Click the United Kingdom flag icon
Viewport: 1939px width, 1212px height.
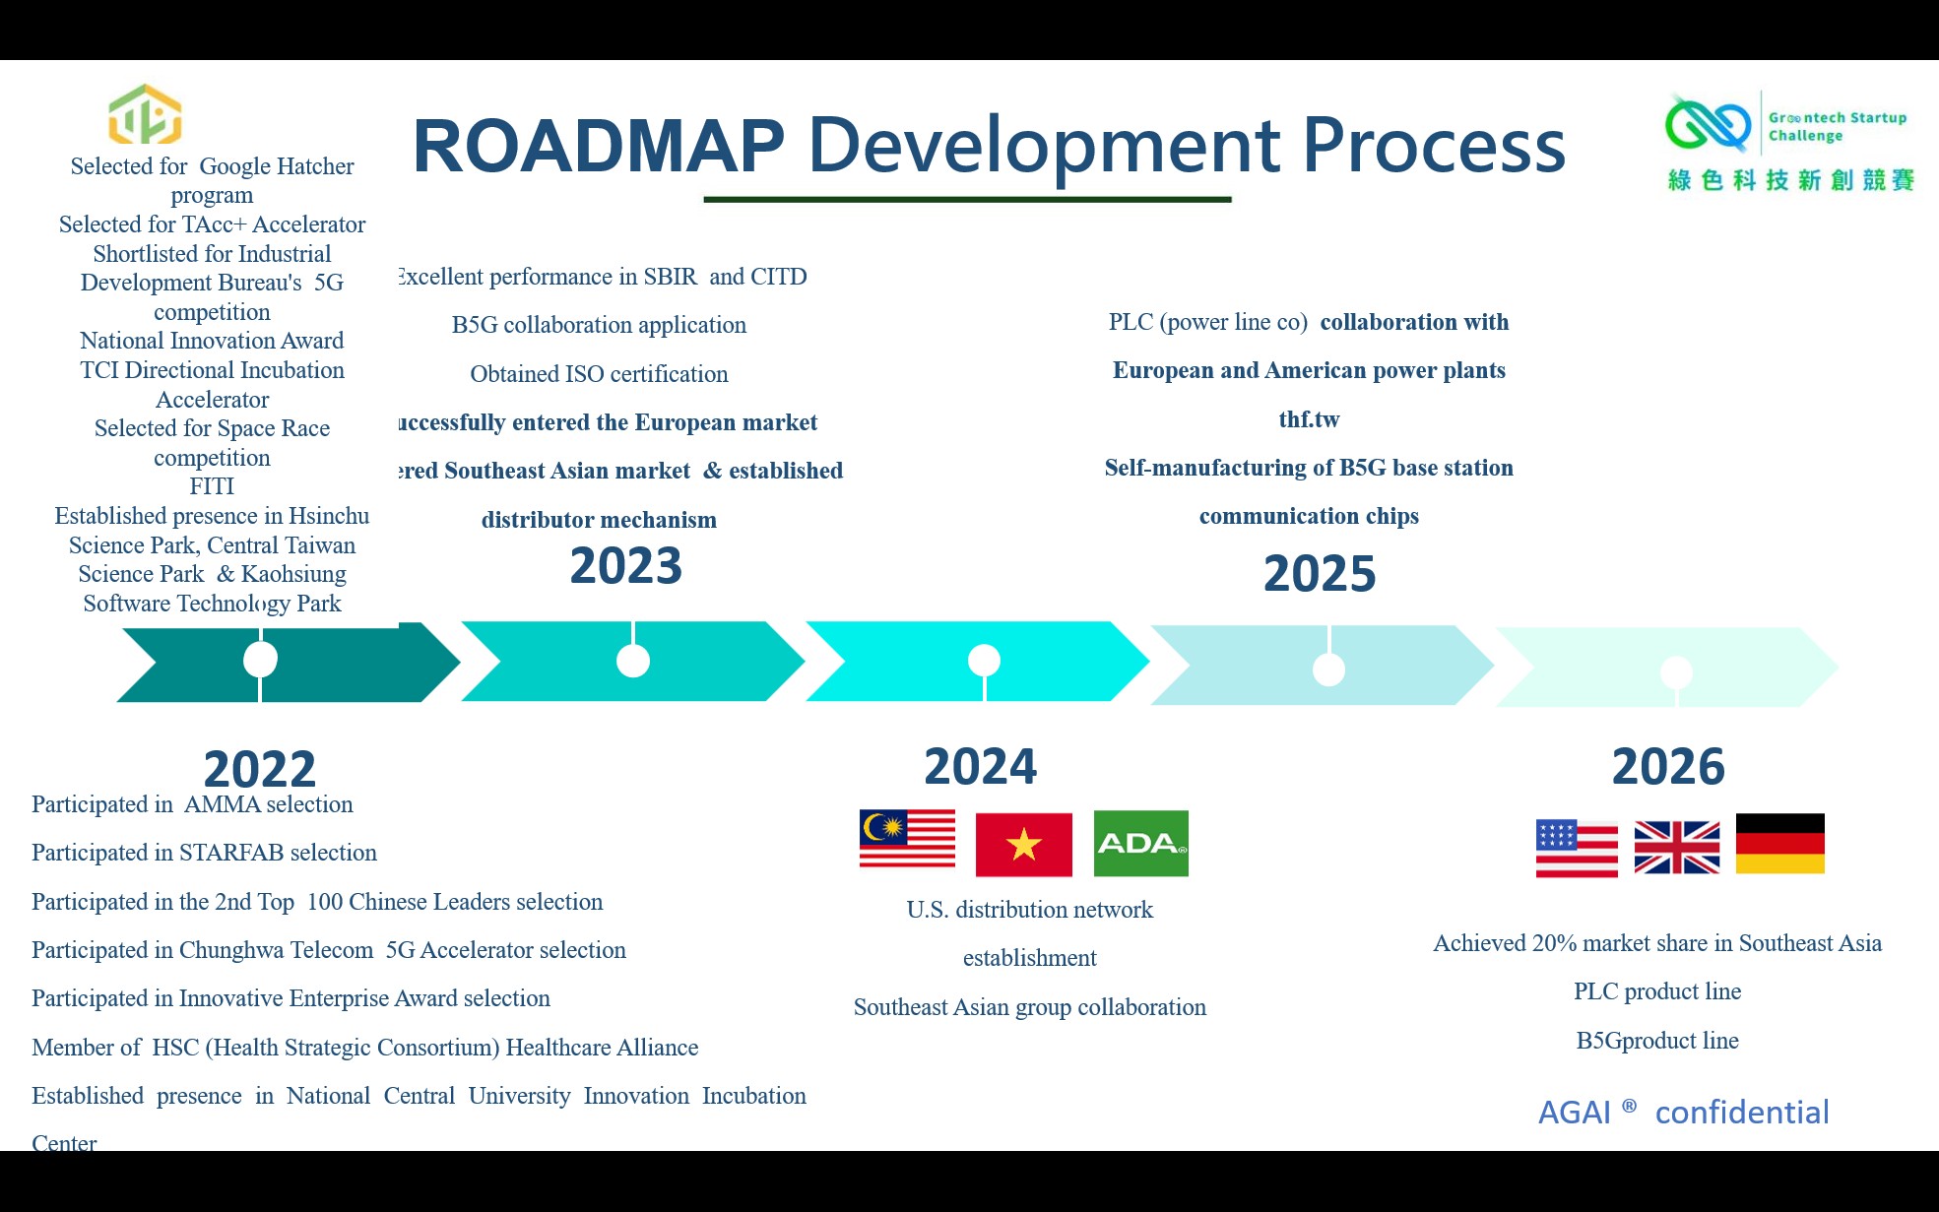pos(1676,847)
